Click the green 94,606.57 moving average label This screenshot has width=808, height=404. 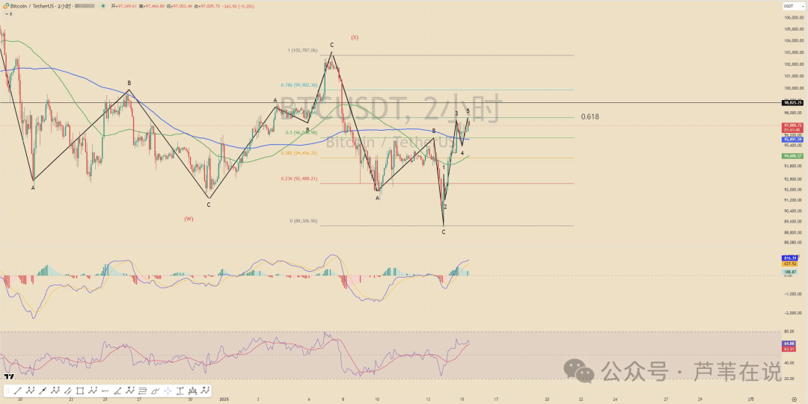point(793,155)
